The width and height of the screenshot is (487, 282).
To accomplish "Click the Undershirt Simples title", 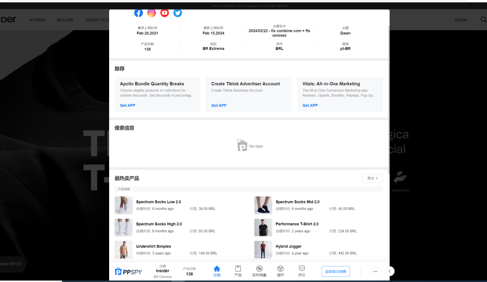I will click(153, 246).
